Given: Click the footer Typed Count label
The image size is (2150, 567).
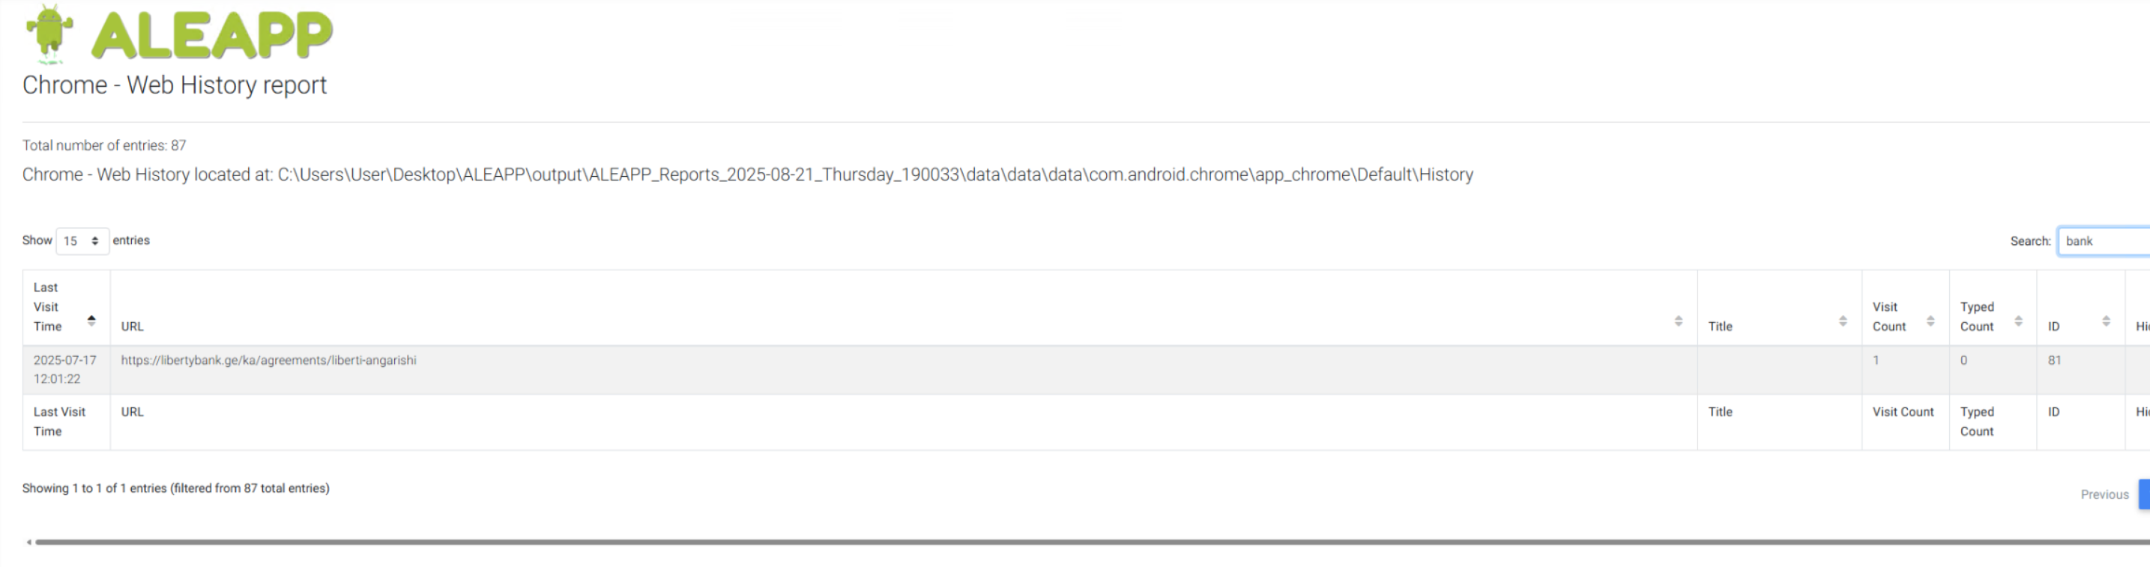Looking at the screenshot, I should pos(1976,422).
